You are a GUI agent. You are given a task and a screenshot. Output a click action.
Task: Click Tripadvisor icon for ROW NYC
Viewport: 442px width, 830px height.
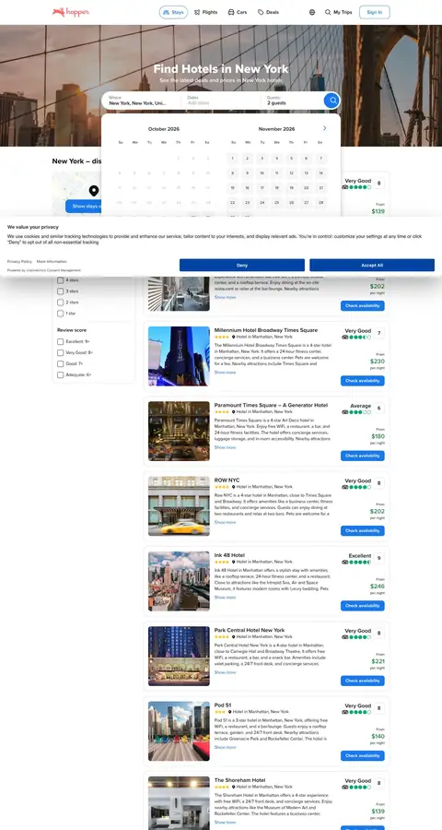click(x=345, y=487)
